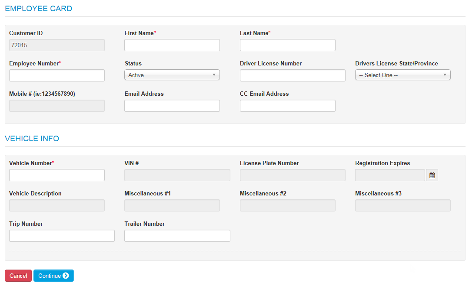Open the Status dropdown
Image resolution: width=469 pixels, height=286 pixels.
pos(172,75)
